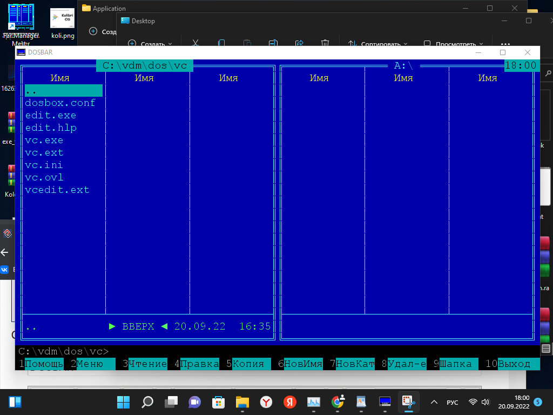Open the red Yandex 'Я' taskbar icon
Image resolution: width=553 pixels, height=415 pixels.
(289, 402)
